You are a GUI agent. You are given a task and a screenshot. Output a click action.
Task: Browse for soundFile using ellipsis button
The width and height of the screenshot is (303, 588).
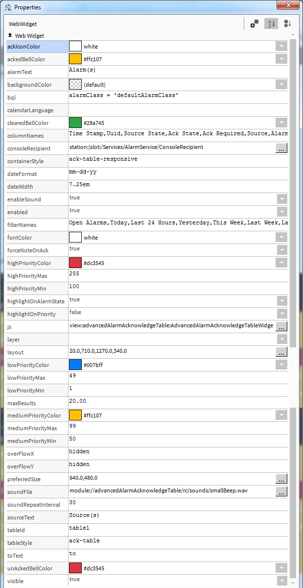click(281, 492)
